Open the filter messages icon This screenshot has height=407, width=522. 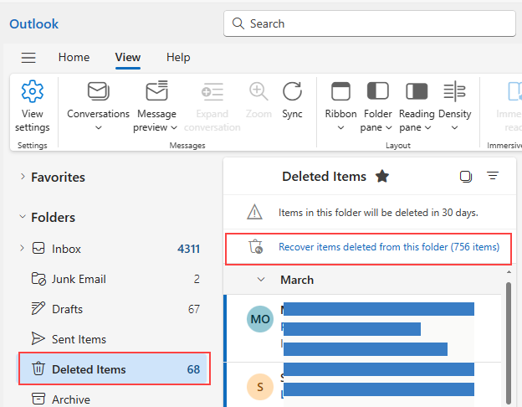coord(493,175)
